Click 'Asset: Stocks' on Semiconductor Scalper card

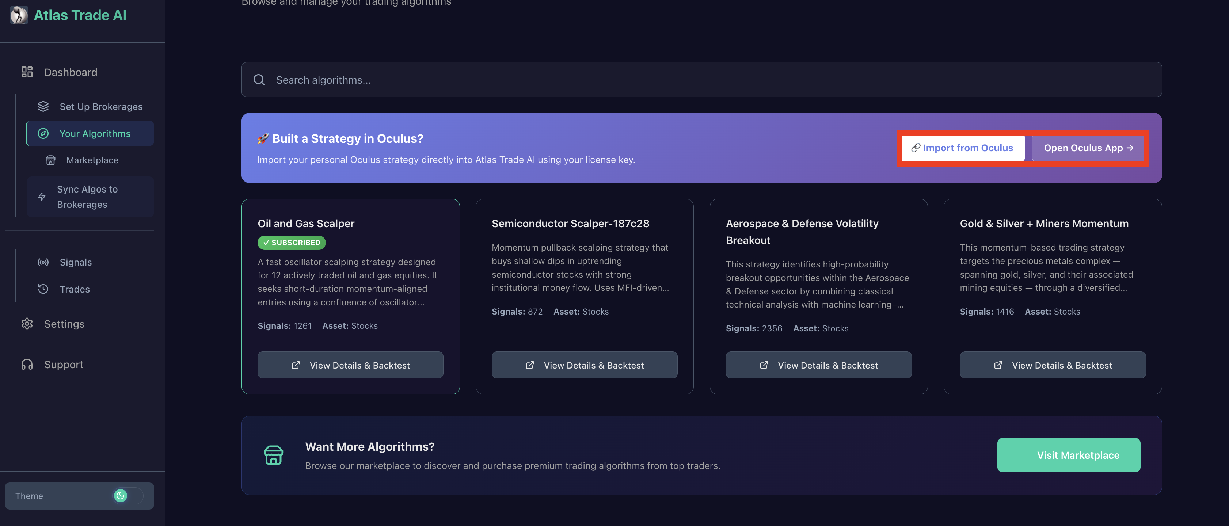[581, 312]
